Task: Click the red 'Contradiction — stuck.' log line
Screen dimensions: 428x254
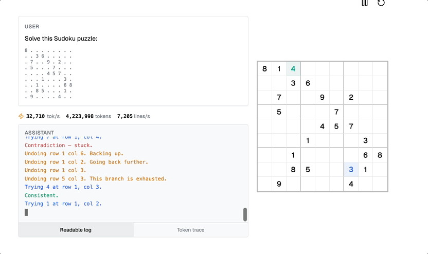Action: click(59, 146)
